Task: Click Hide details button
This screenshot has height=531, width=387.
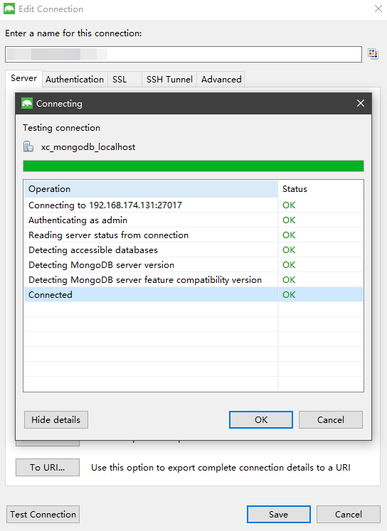Action: click(56, 420)
